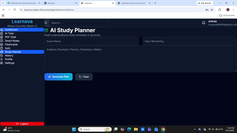Open File Explorer from taskbar
This screenshot has height=133, width=237.
pyautogui.click(x=136, y=129)
